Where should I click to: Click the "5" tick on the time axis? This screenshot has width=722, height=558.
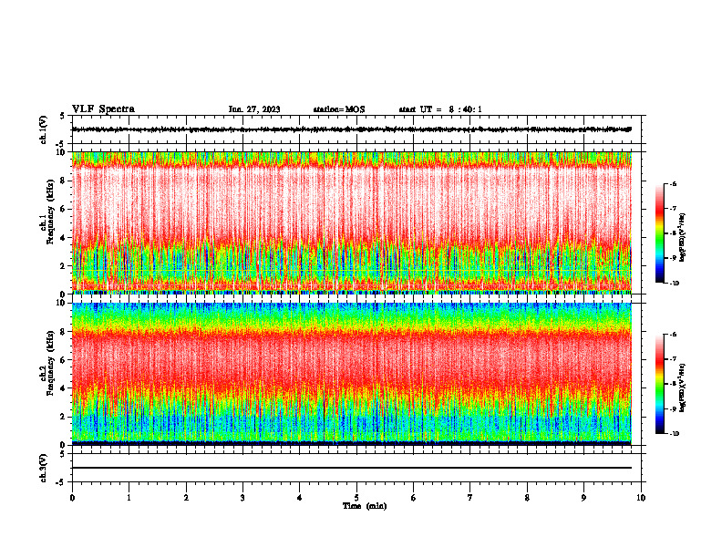(x=356, y=498)
